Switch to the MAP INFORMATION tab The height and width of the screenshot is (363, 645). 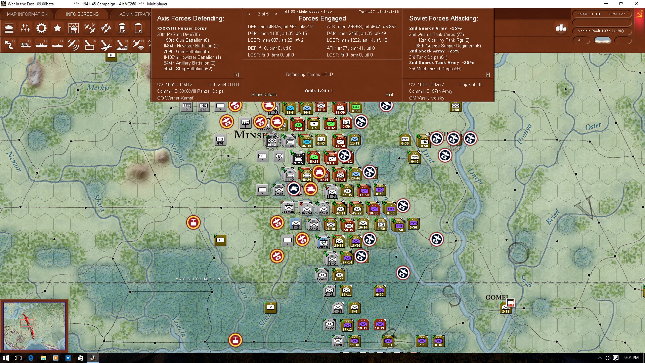27,14
